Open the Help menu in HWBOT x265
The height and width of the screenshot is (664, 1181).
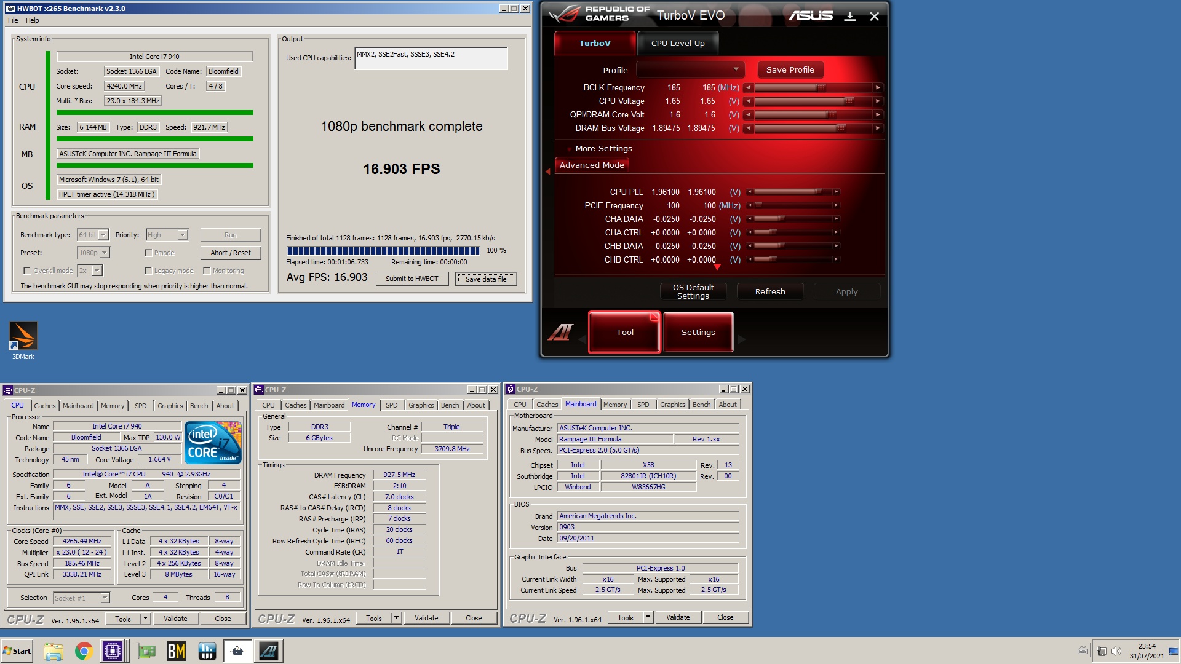click(32, 20)
